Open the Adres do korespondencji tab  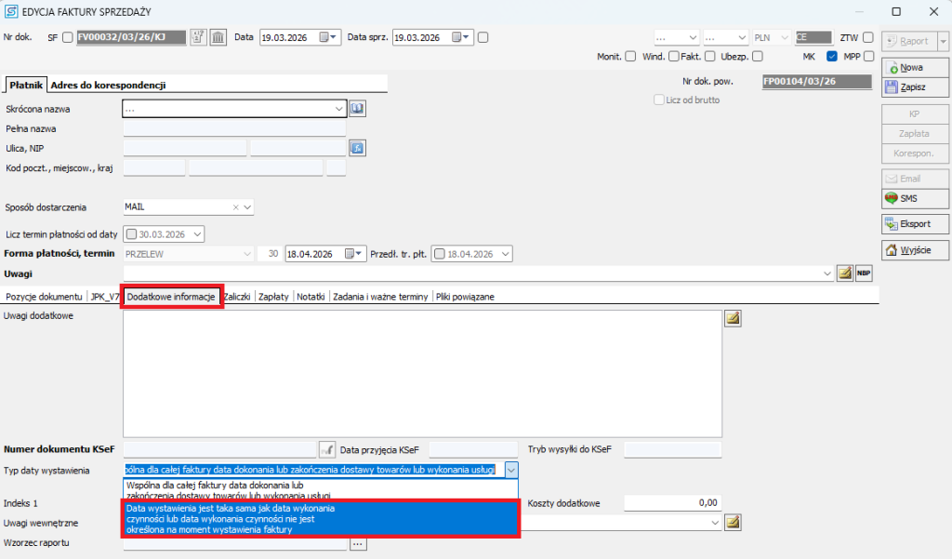[108, 85]
